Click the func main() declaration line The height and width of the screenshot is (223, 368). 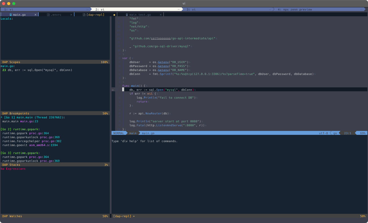click(134, 86)
